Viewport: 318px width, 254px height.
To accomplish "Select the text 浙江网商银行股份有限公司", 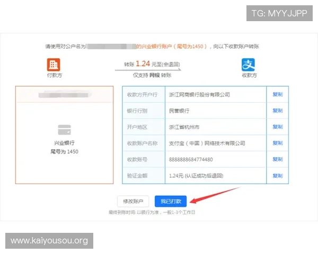I will click(199, 95).
